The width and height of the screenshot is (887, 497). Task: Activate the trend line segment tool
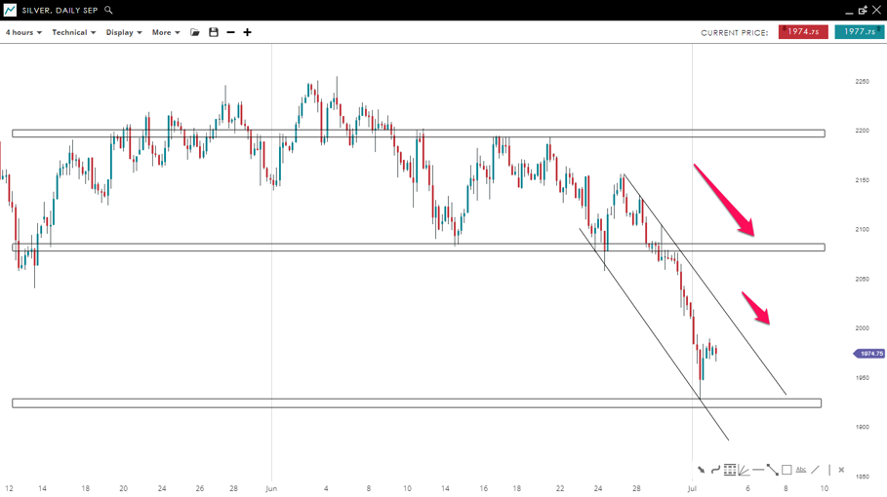(x=772, y=470)
